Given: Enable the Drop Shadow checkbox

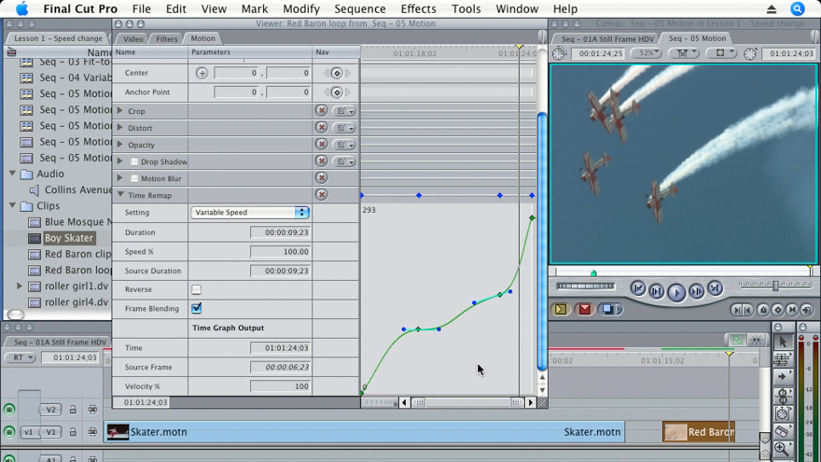Looking at the screenshot, I should pyautogui.click(x=134, y=161).
